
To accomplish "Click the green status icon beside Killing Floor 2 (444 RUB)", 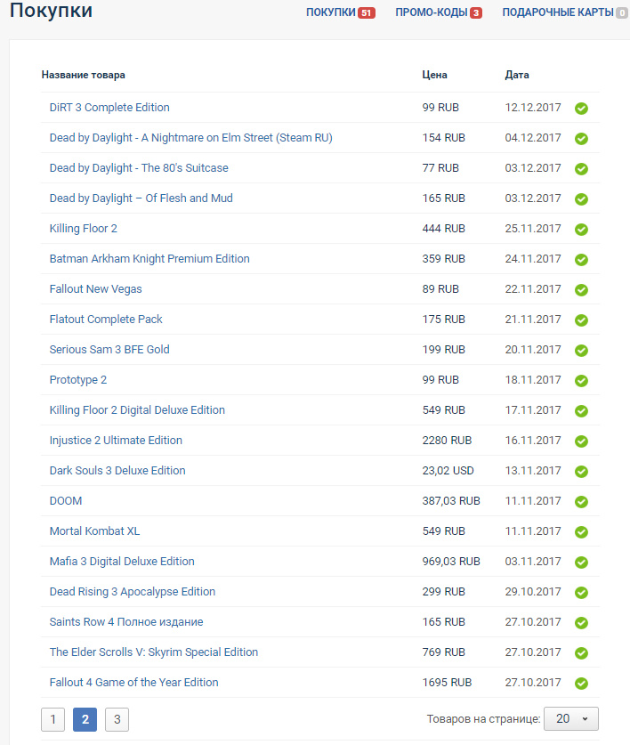I will 581,230.
